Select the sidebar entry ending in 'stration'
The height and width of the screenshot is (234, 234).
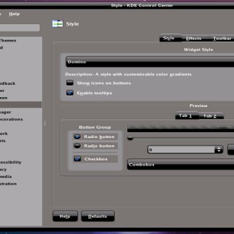[8, 184]
